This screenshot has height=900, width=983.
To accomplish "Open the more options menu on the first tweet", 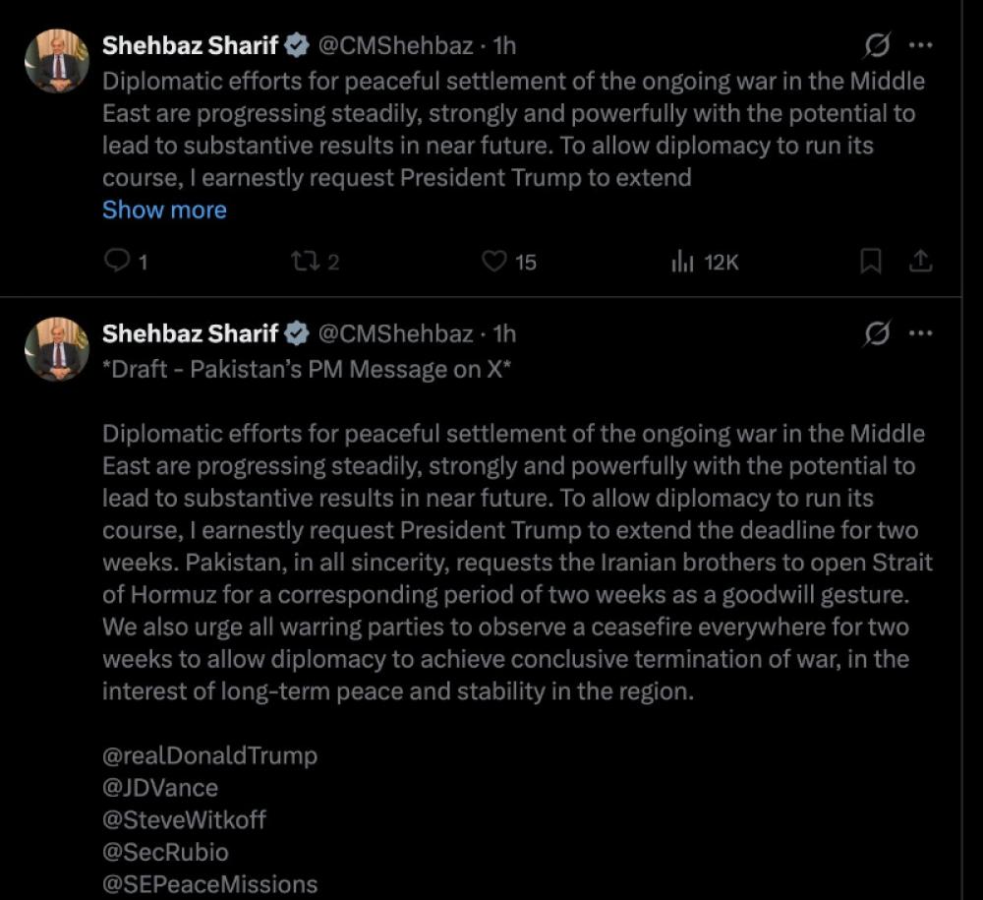I will pos(922,44).
